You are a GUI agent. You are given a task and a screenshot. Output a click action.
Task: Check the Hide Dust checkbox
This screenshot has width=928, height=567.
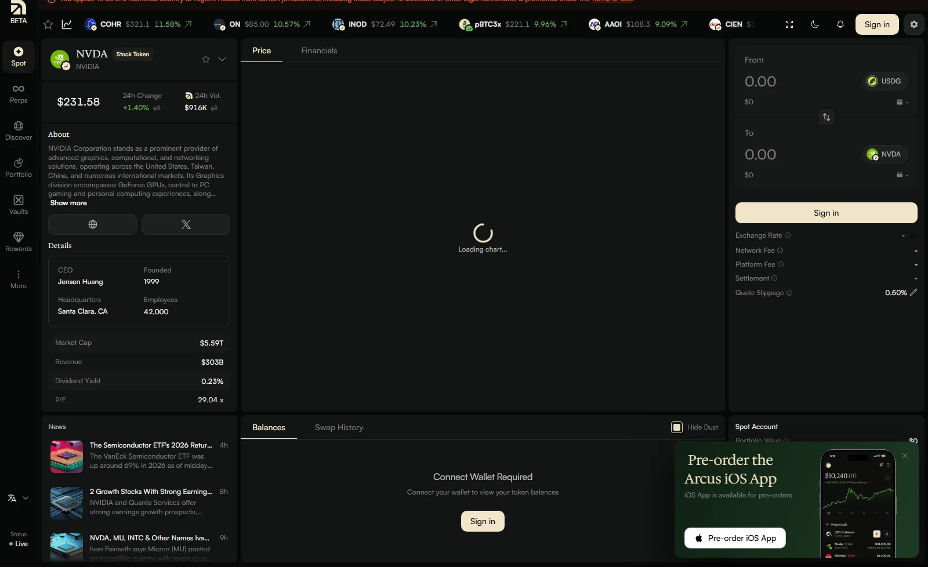coord(677,427)
